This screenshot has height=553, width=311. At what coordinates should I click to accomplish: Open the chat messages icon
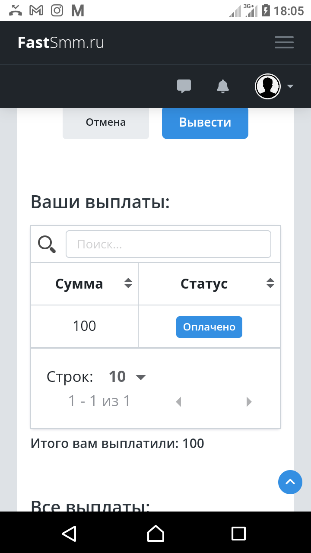point(184,86)
